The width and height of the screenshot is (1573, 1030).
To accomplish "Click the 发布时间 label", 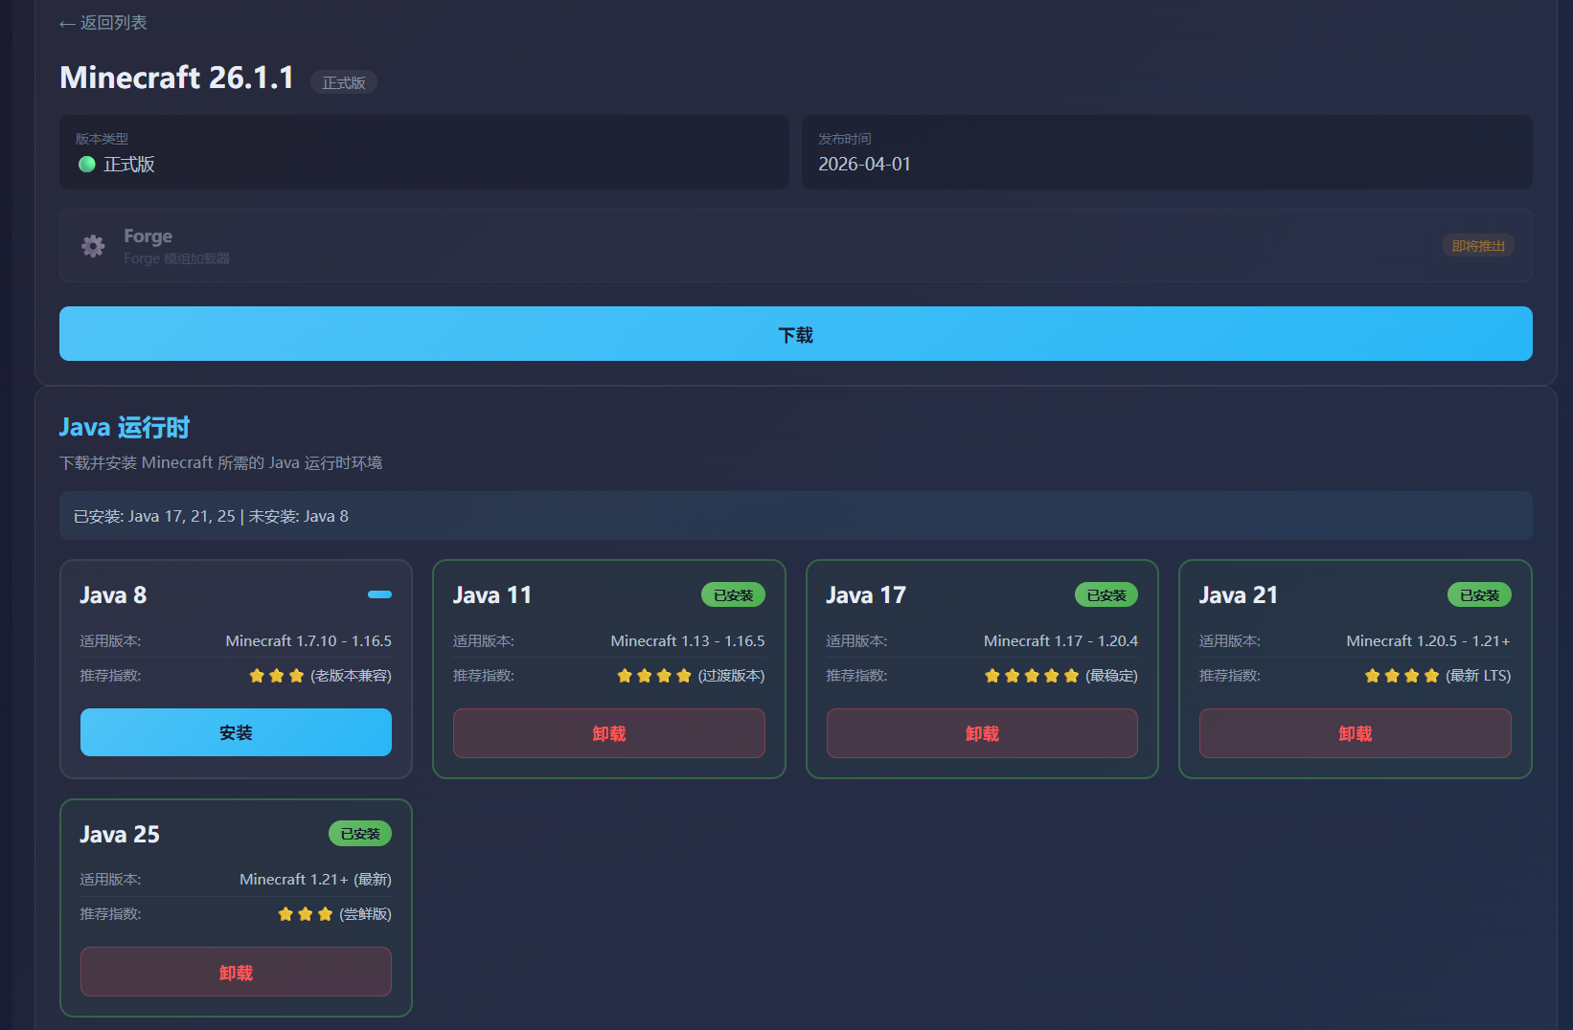I will pos(845,139).
